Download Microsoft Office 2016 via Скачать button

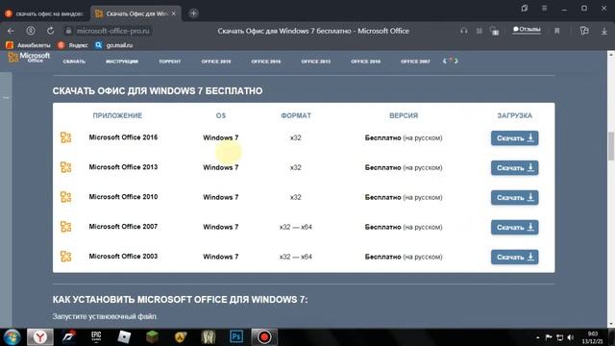point(515,138)
